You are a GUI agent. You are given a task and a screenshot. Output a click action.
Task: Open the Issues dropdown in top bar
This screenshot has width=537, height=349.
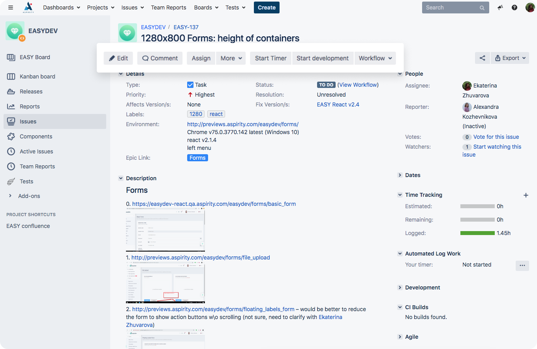[x=133, y=7]
